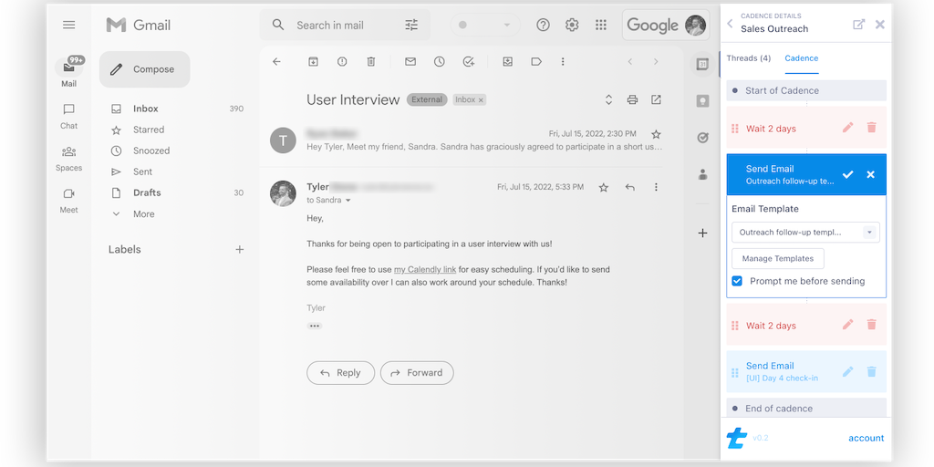The height and width of the screenshot is (467, 934).
Task: Click Manage Templates button
Action: 778,258
